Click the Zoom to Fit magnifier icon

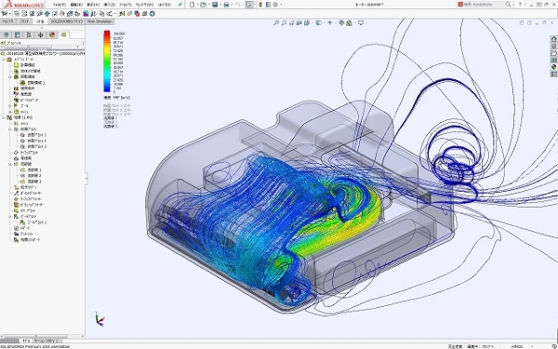click(x=276, y=22)
